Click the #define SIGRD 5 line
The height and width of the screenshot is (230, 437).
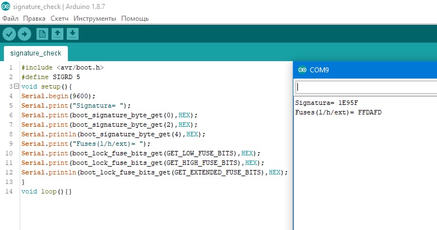coord(50,77)
